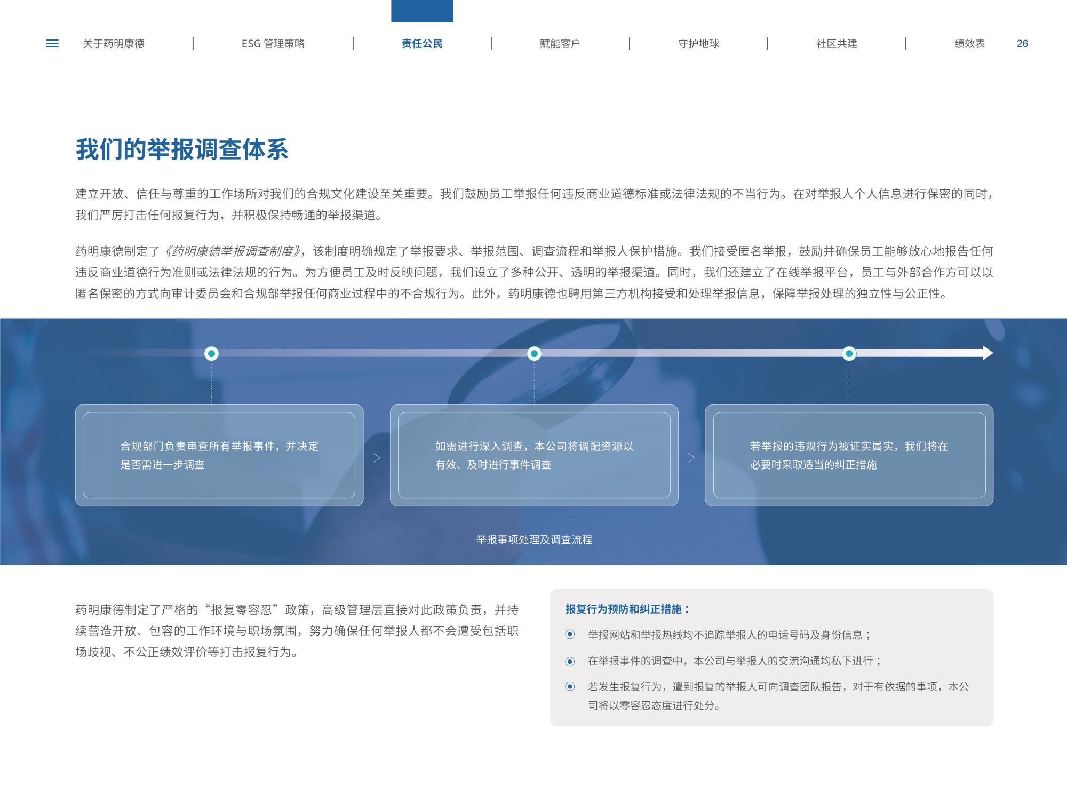The height and width of the screenshot is (787, 1067).
Task: Click bullet beside 举报网站和举报热线 item
Action: [x=570, y=634]
